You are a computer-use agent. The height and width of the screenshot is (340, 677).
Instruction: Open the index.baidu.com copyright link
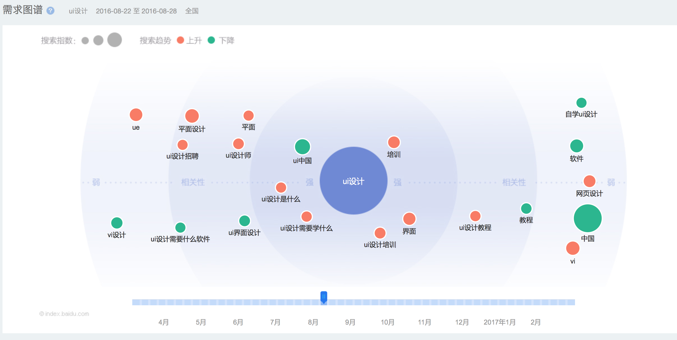click(64, 314)
